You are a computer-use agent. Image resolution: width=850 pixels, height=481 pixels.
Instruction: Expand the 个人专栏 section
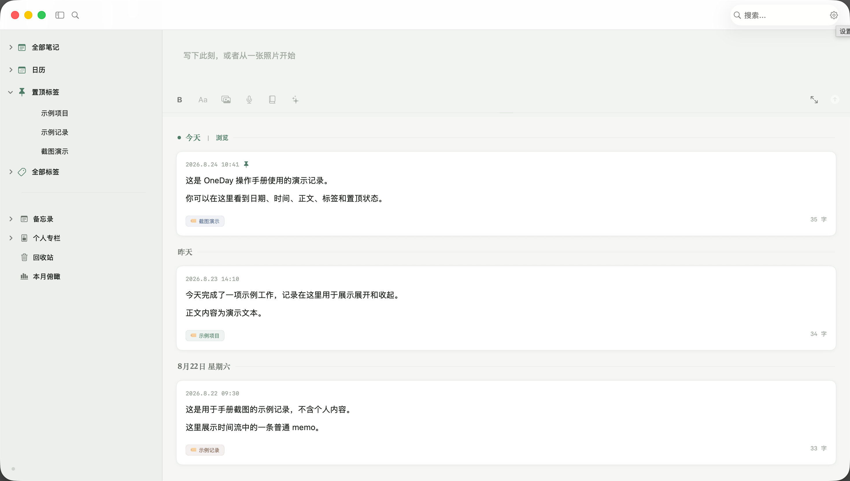pyautogui.click(x=11, y=238)
